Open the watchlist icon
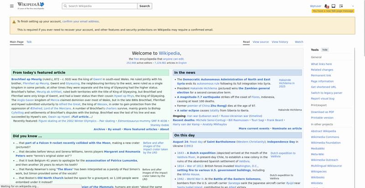This screenshot has height=188, width=365. tap(341, 6)
